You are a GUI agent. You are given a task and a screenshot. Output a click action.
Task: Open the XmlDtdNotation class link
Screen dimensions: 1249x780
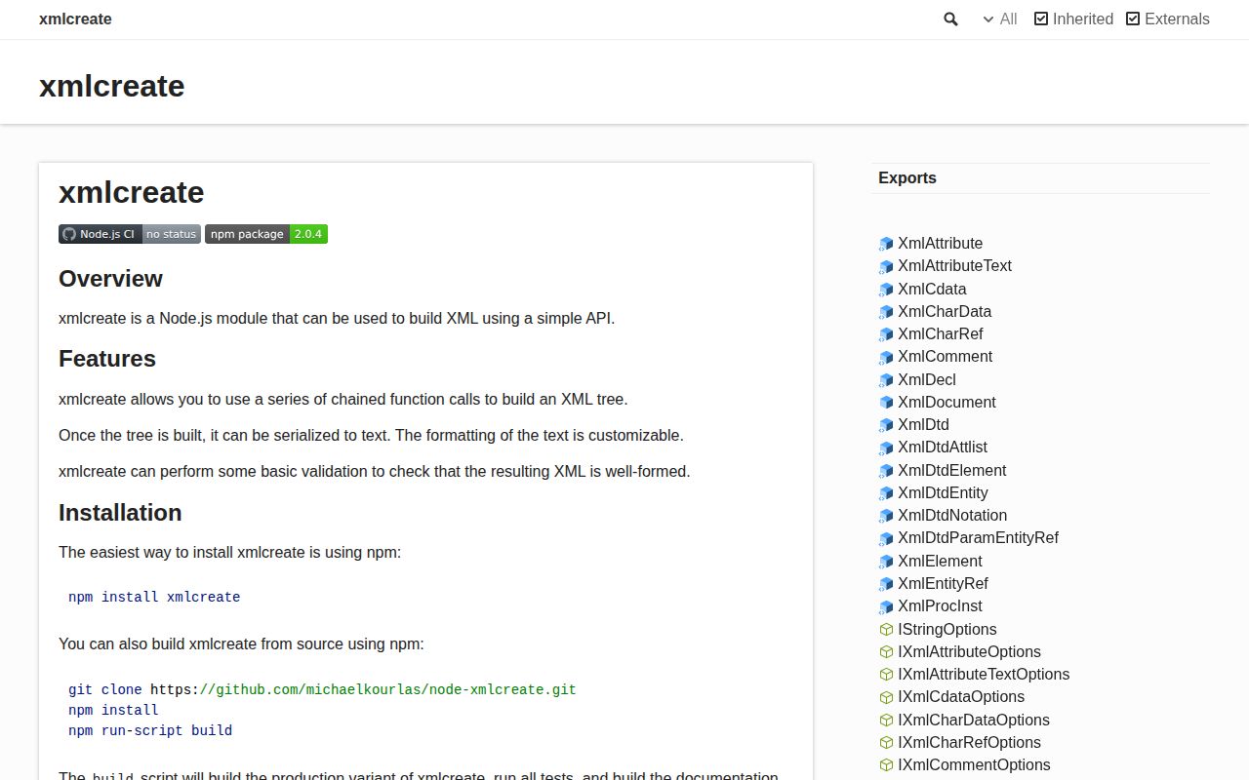tap(952, 515)
